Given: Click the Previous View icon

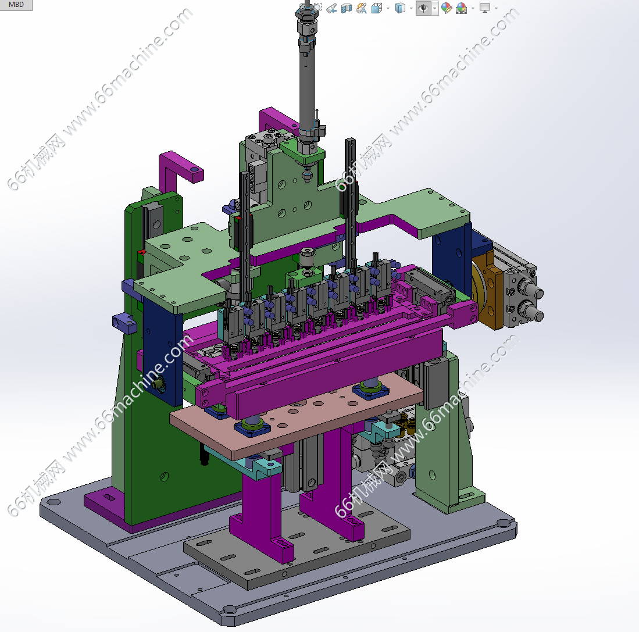Looking at the screenshot, I should point(332,8).
